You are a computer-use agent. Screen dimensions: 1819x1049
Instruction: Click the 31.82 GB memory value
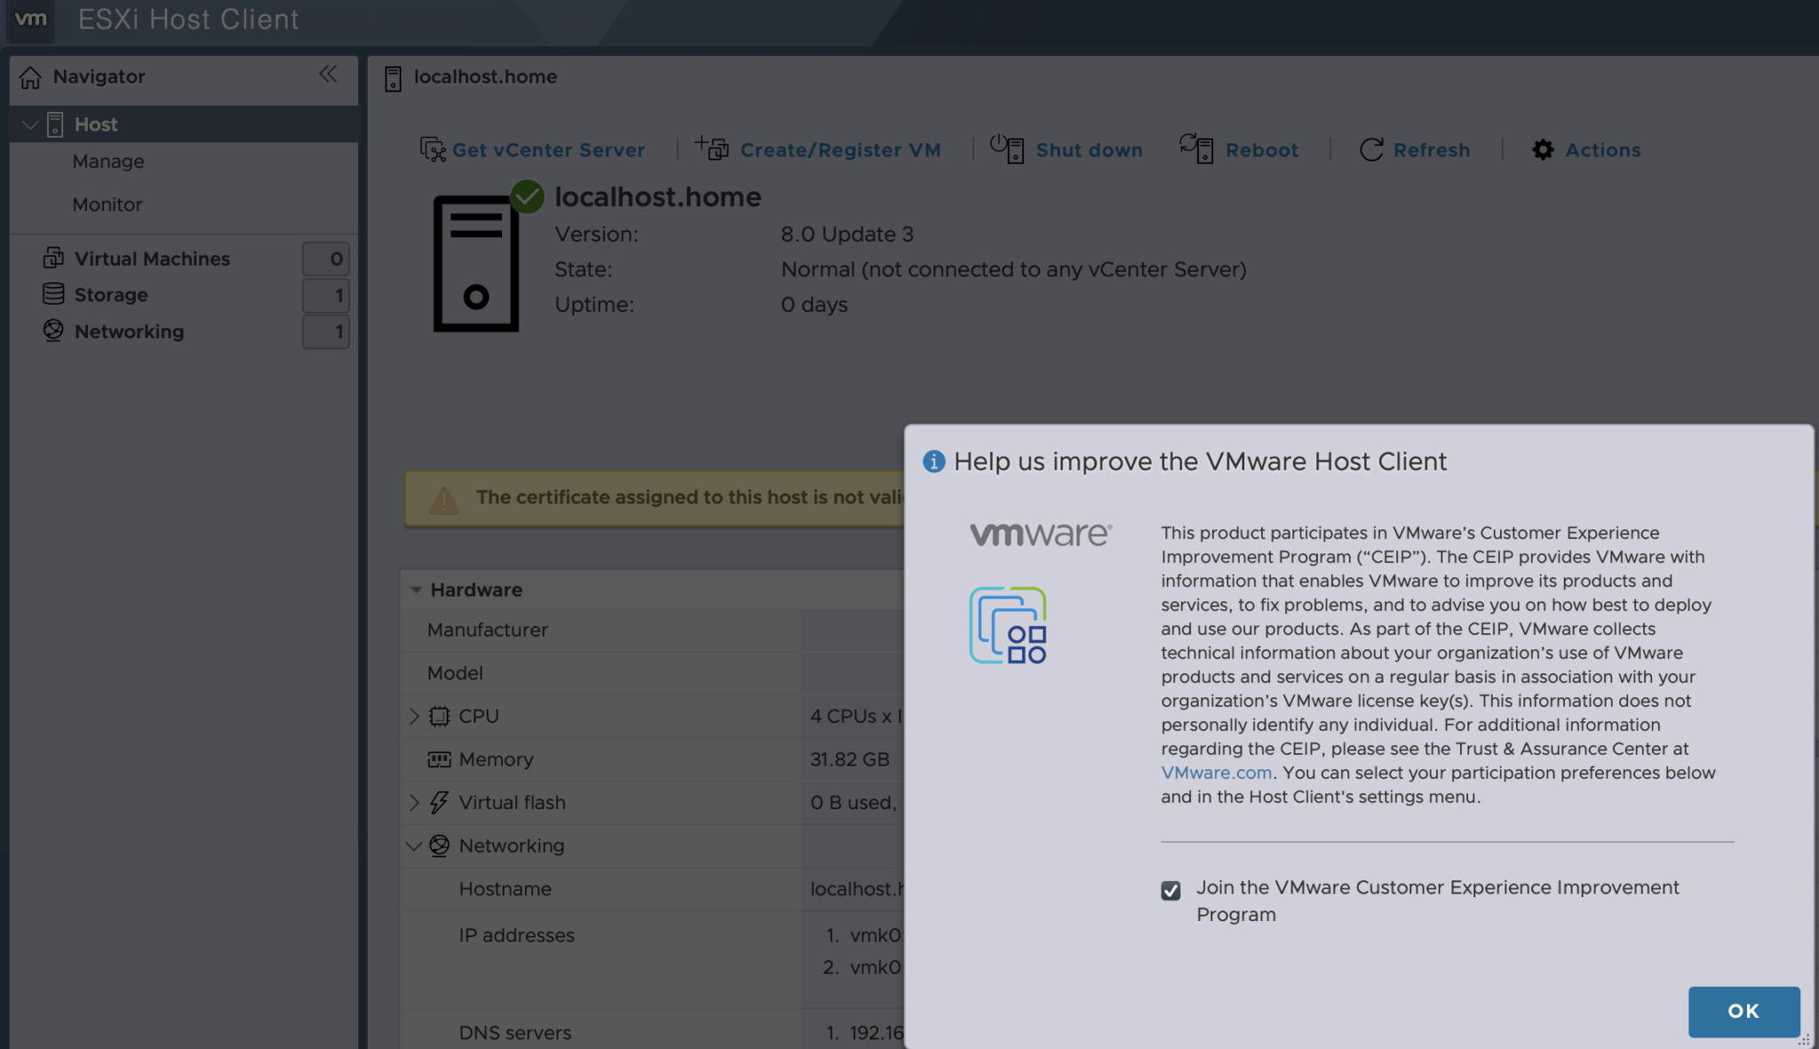849,759
